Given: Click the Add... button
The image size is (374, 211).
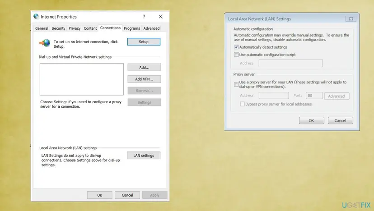Looking at the screenshot, I should pyautogui.click(x=144, y=67).
